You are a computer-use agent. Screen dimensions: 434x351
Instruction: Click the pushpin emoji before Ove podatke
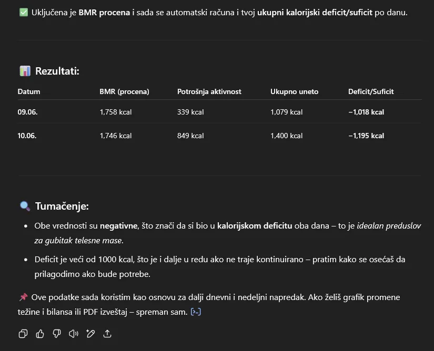23,297
